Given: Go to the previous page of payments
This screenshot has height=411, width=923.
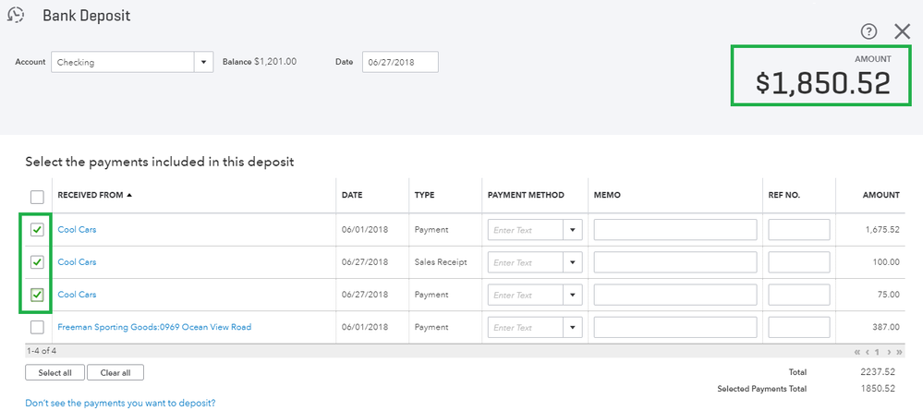Looking at the screenshot, I should pos(868,352).
